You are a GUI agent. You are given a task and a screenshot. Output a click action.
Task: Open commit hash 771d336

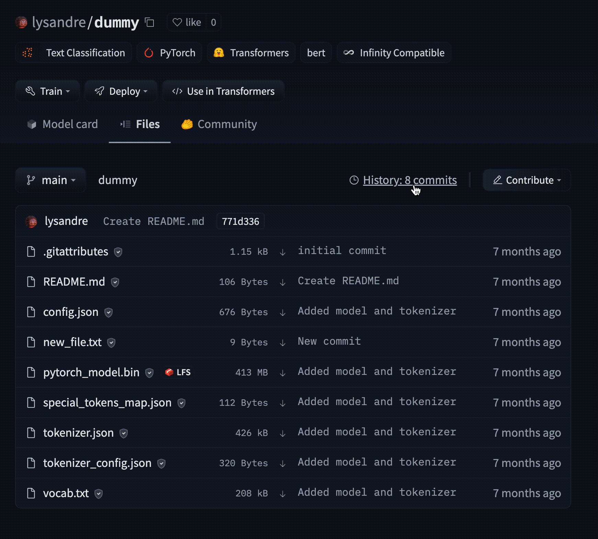click(240, 221)
